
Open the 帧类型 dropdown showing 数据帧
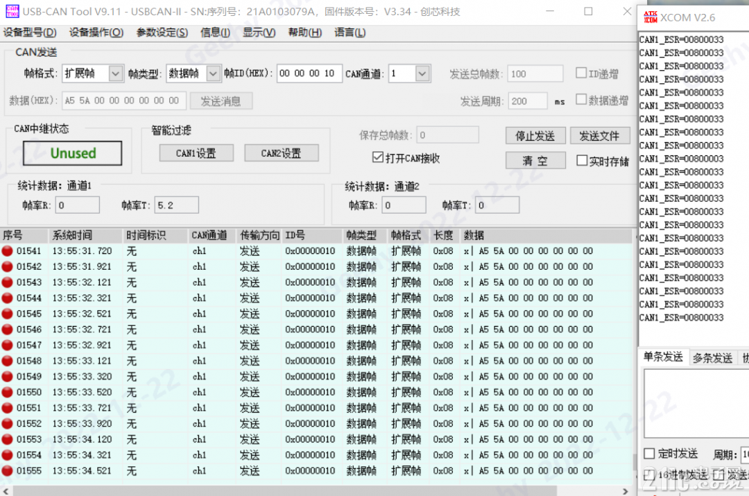[x=213, y=74]
